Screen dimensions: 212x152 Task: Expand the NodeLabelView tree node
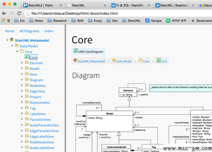pyautogui.click(x=22, y=147)
